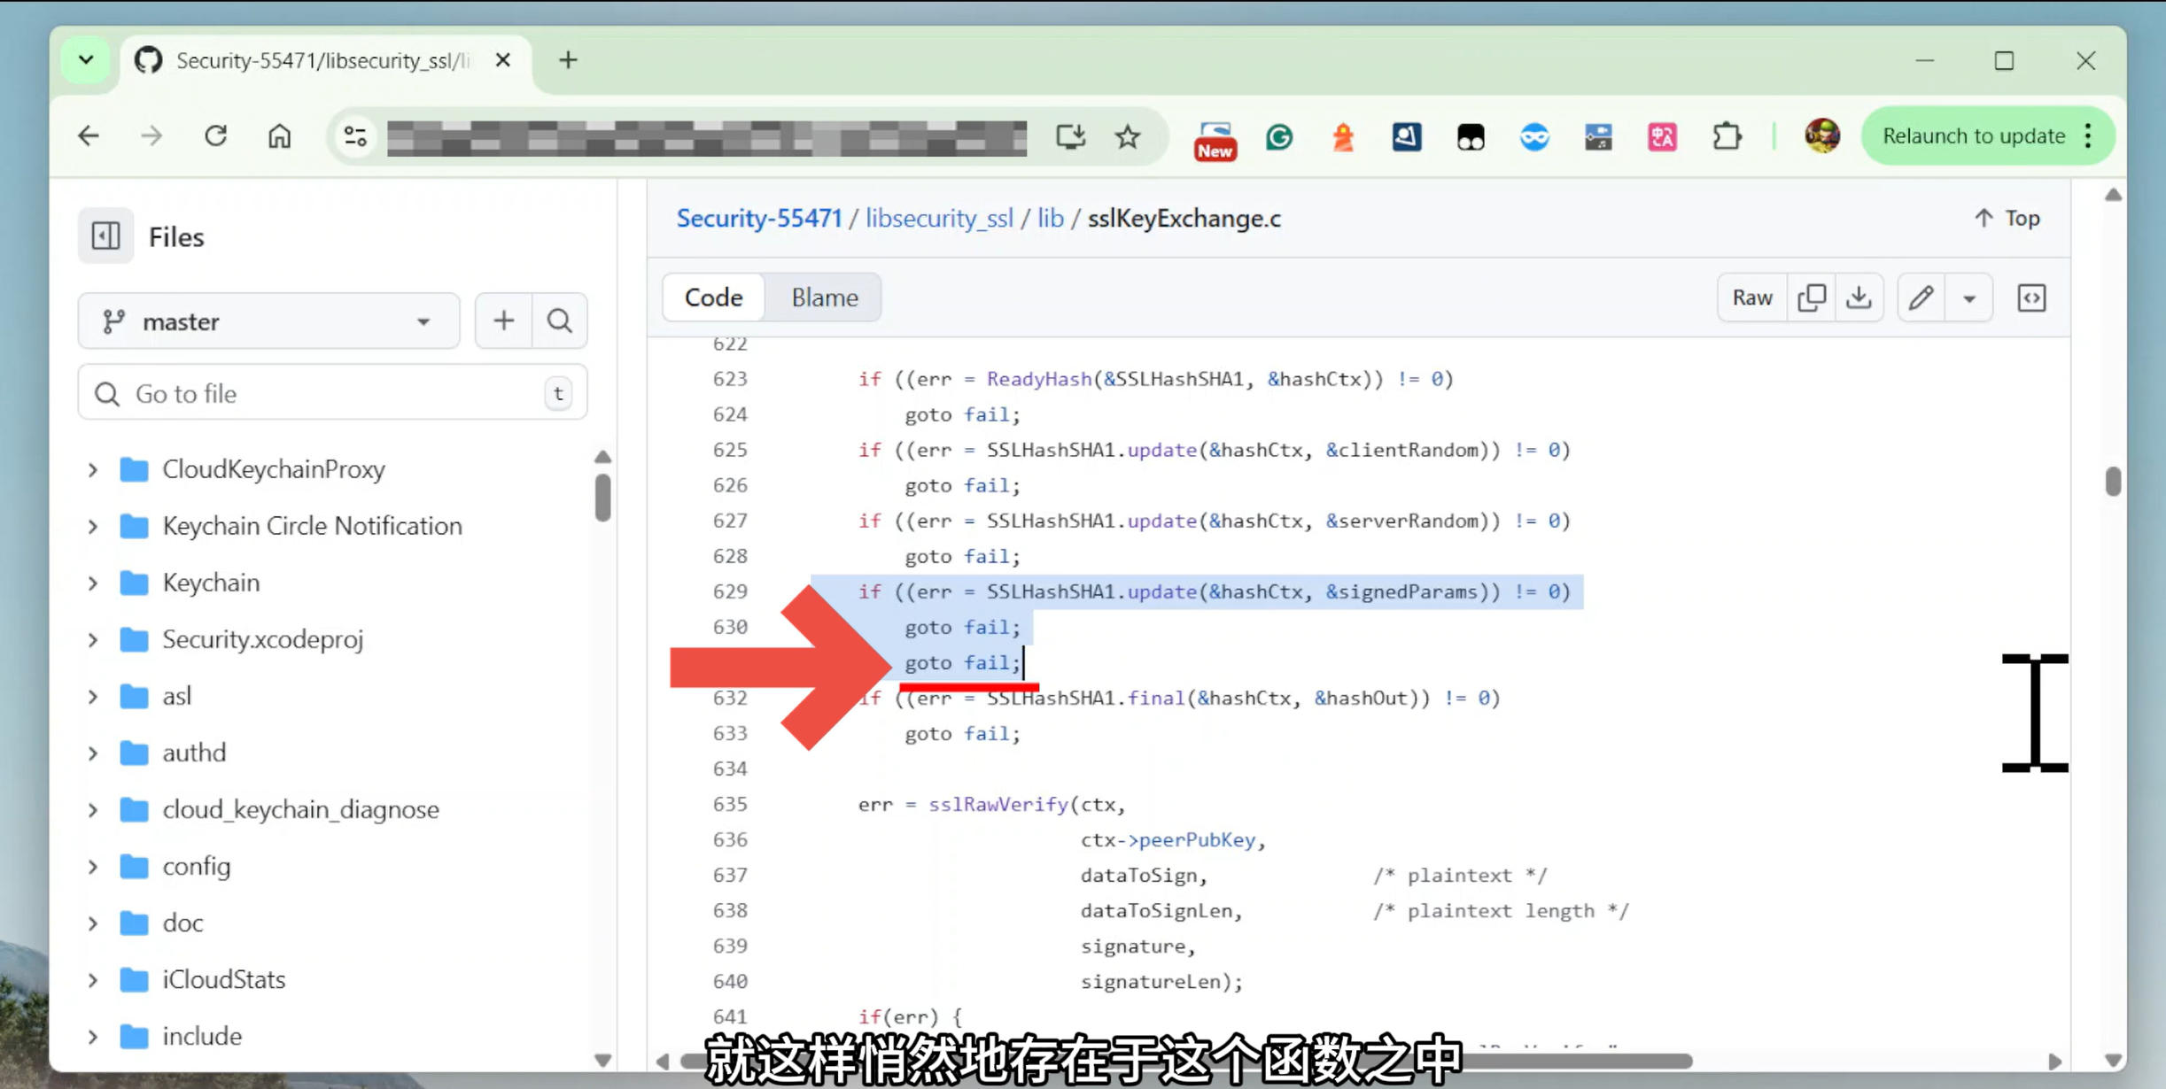Copy raw file contents icon

[1812, 297]
